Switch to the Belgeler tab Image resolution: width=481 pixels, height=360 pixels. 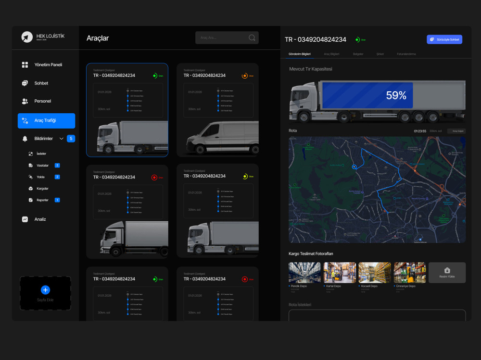coord(358,54)
